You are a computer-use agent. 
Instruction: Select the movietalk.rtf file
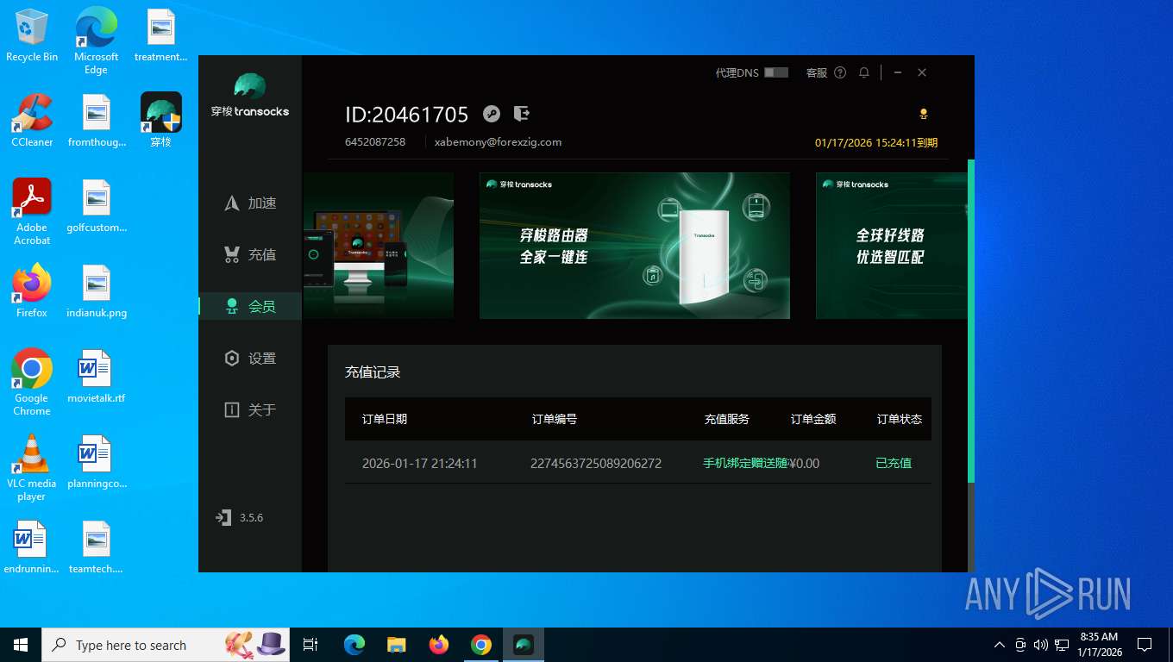(97, 376)
